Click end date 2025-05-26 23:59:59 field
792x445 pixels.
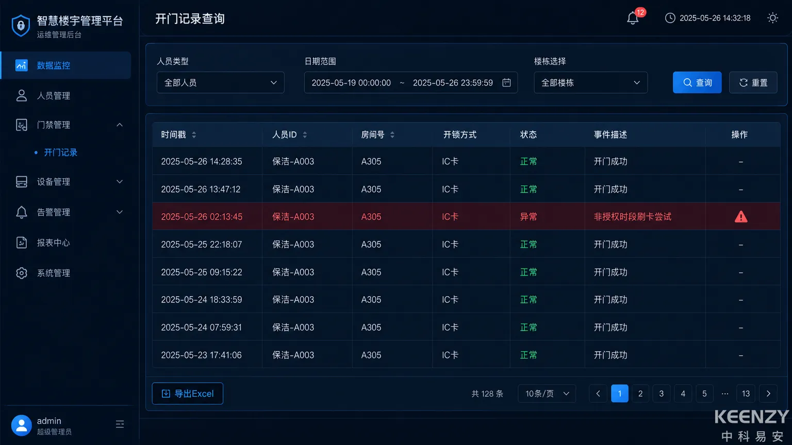click(x=453, y=82)
